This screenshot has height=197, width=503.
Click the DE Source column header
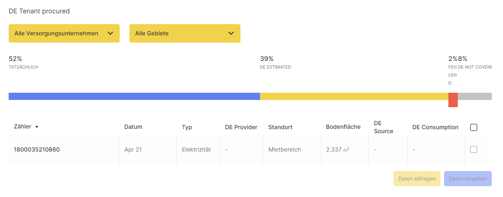pyautogui.click(x=383, y=127)
